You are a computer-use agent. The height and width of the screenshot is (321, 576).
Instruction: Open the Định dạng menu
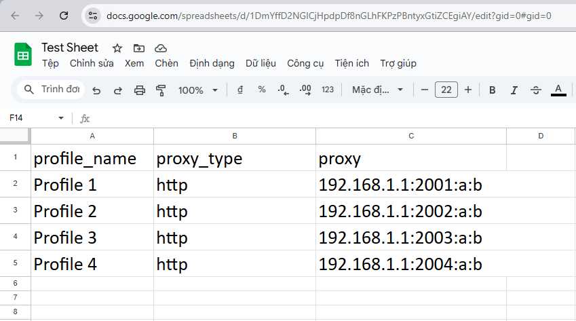tap(212, 64)
